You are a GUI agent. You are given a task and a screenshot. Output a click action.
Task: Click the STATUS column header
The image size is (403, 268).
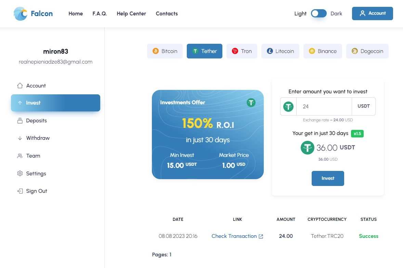tap(368, 219)
